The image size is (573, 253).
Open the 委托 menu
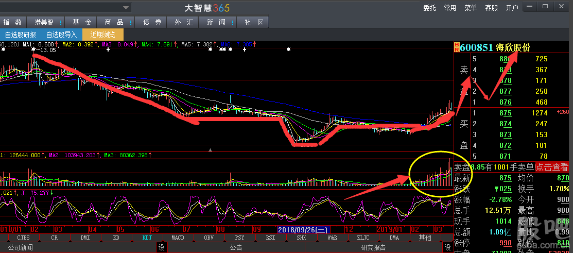pos(429,8)
